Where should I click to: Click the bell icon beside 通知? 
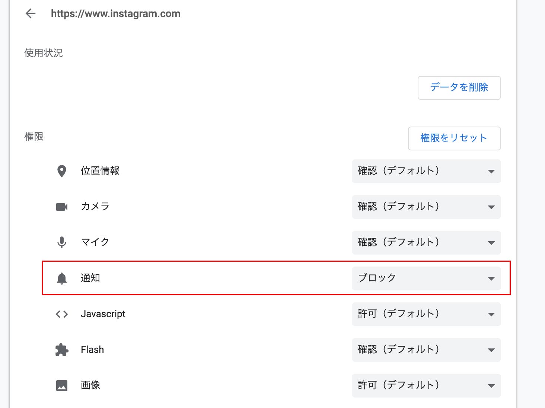coord(62,278)
